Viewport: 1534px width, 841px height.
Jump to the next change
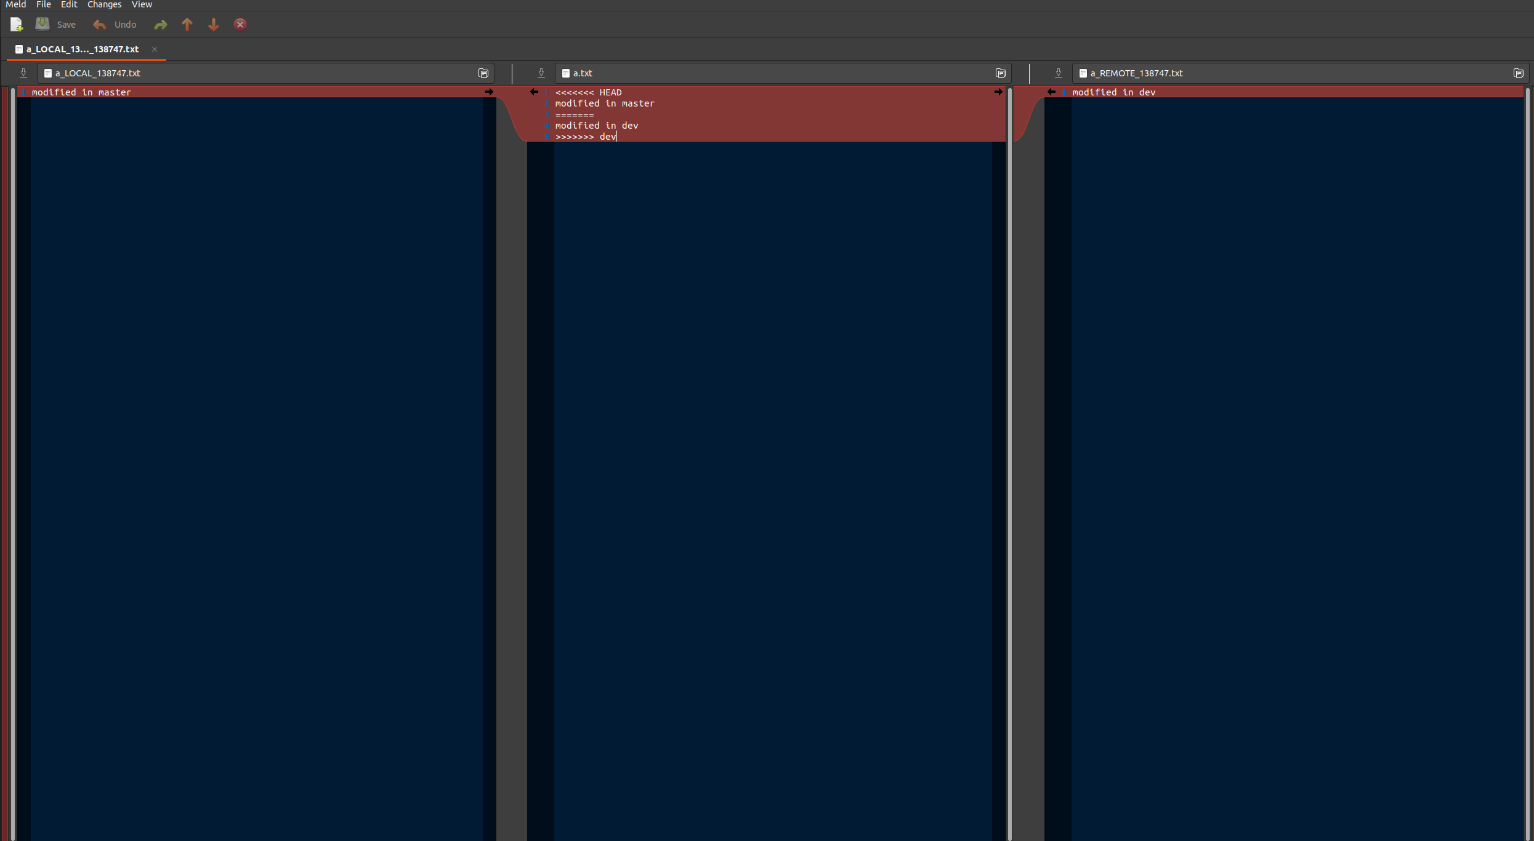point(213,25)
